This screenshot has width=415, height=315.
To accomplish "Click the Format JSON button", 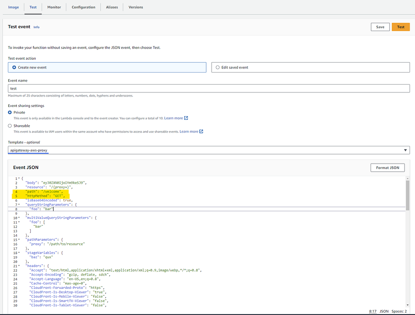I will pyautogui.click(x=388, y=167).
